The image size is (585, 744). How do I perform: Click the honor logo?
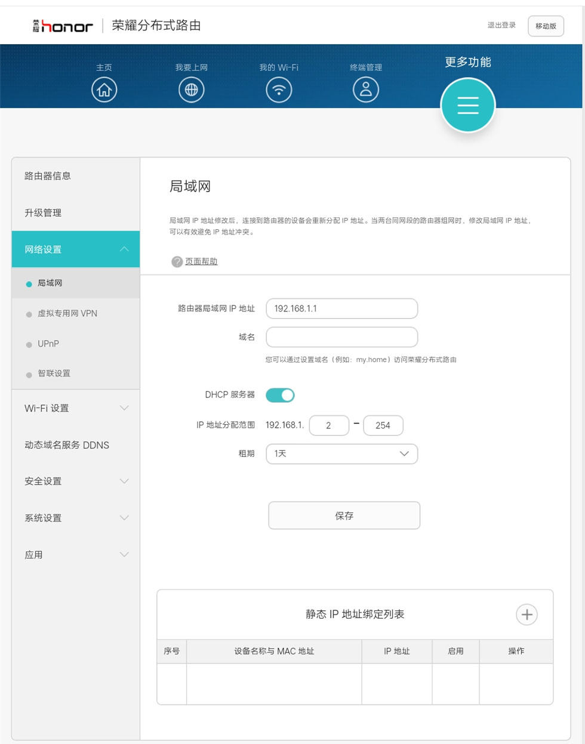point(63,26)
